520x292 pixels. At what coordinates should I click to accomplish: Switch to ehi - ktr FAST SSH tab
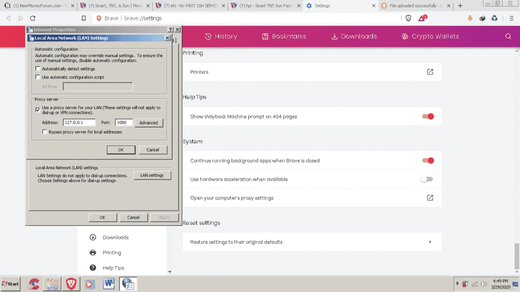click(190, 6)
